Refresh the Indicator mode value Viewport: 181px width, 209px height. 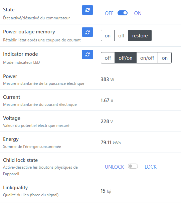tap(87, 54)
